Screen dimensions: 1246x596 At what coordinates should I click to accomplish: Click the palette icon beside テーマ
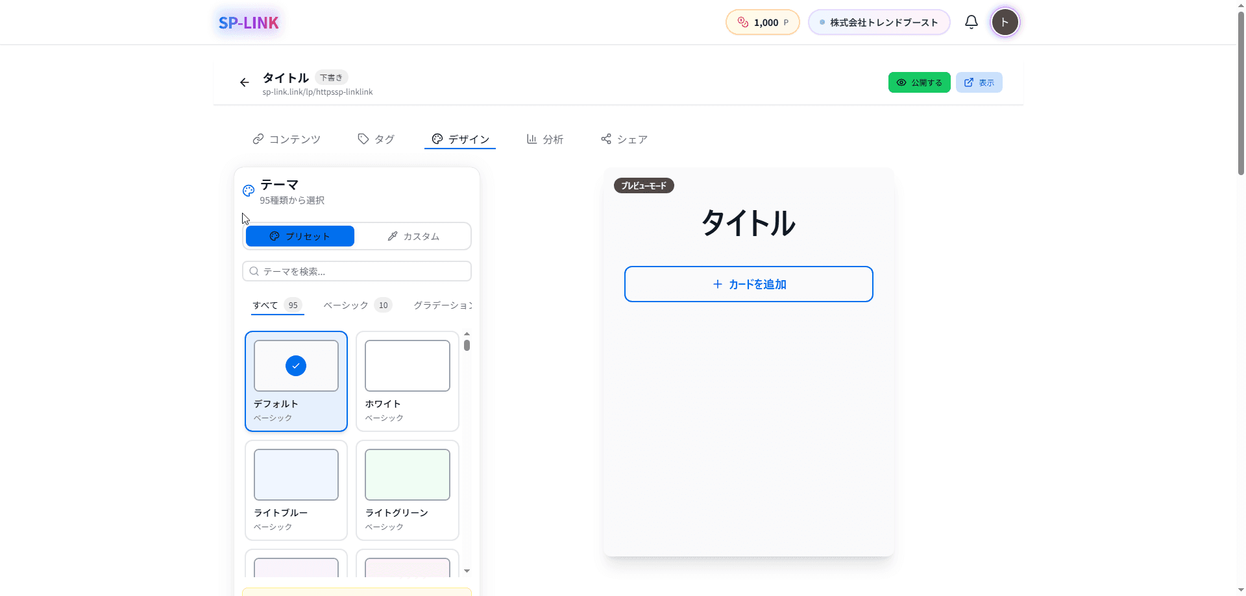pyautogui.click(x=248, y=191)
